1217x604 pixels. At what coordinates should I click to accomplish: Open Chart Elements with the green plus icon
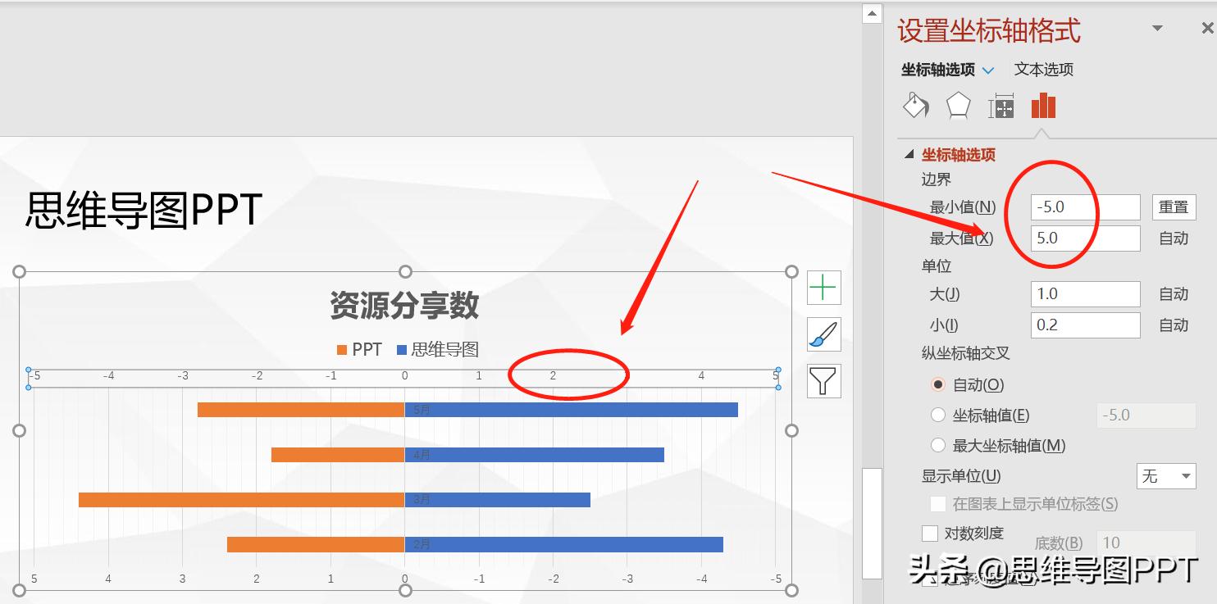coord(823,288)
